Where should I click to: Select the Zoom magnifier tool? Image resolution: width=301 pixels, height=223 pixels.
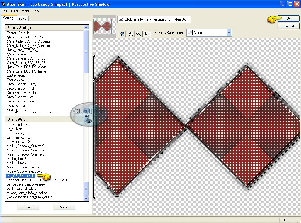point(138,34)
